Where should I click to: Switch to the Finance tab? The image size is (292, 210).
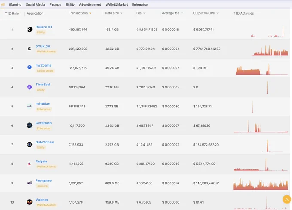tap(55, 4)
